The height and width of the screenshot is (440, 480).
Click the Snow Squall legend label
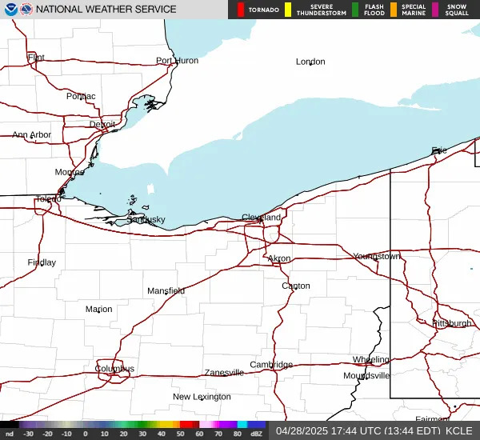tap(457, 10)
